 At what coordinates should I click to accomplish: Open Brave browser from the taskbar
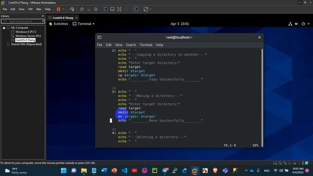tap(215, 171)
